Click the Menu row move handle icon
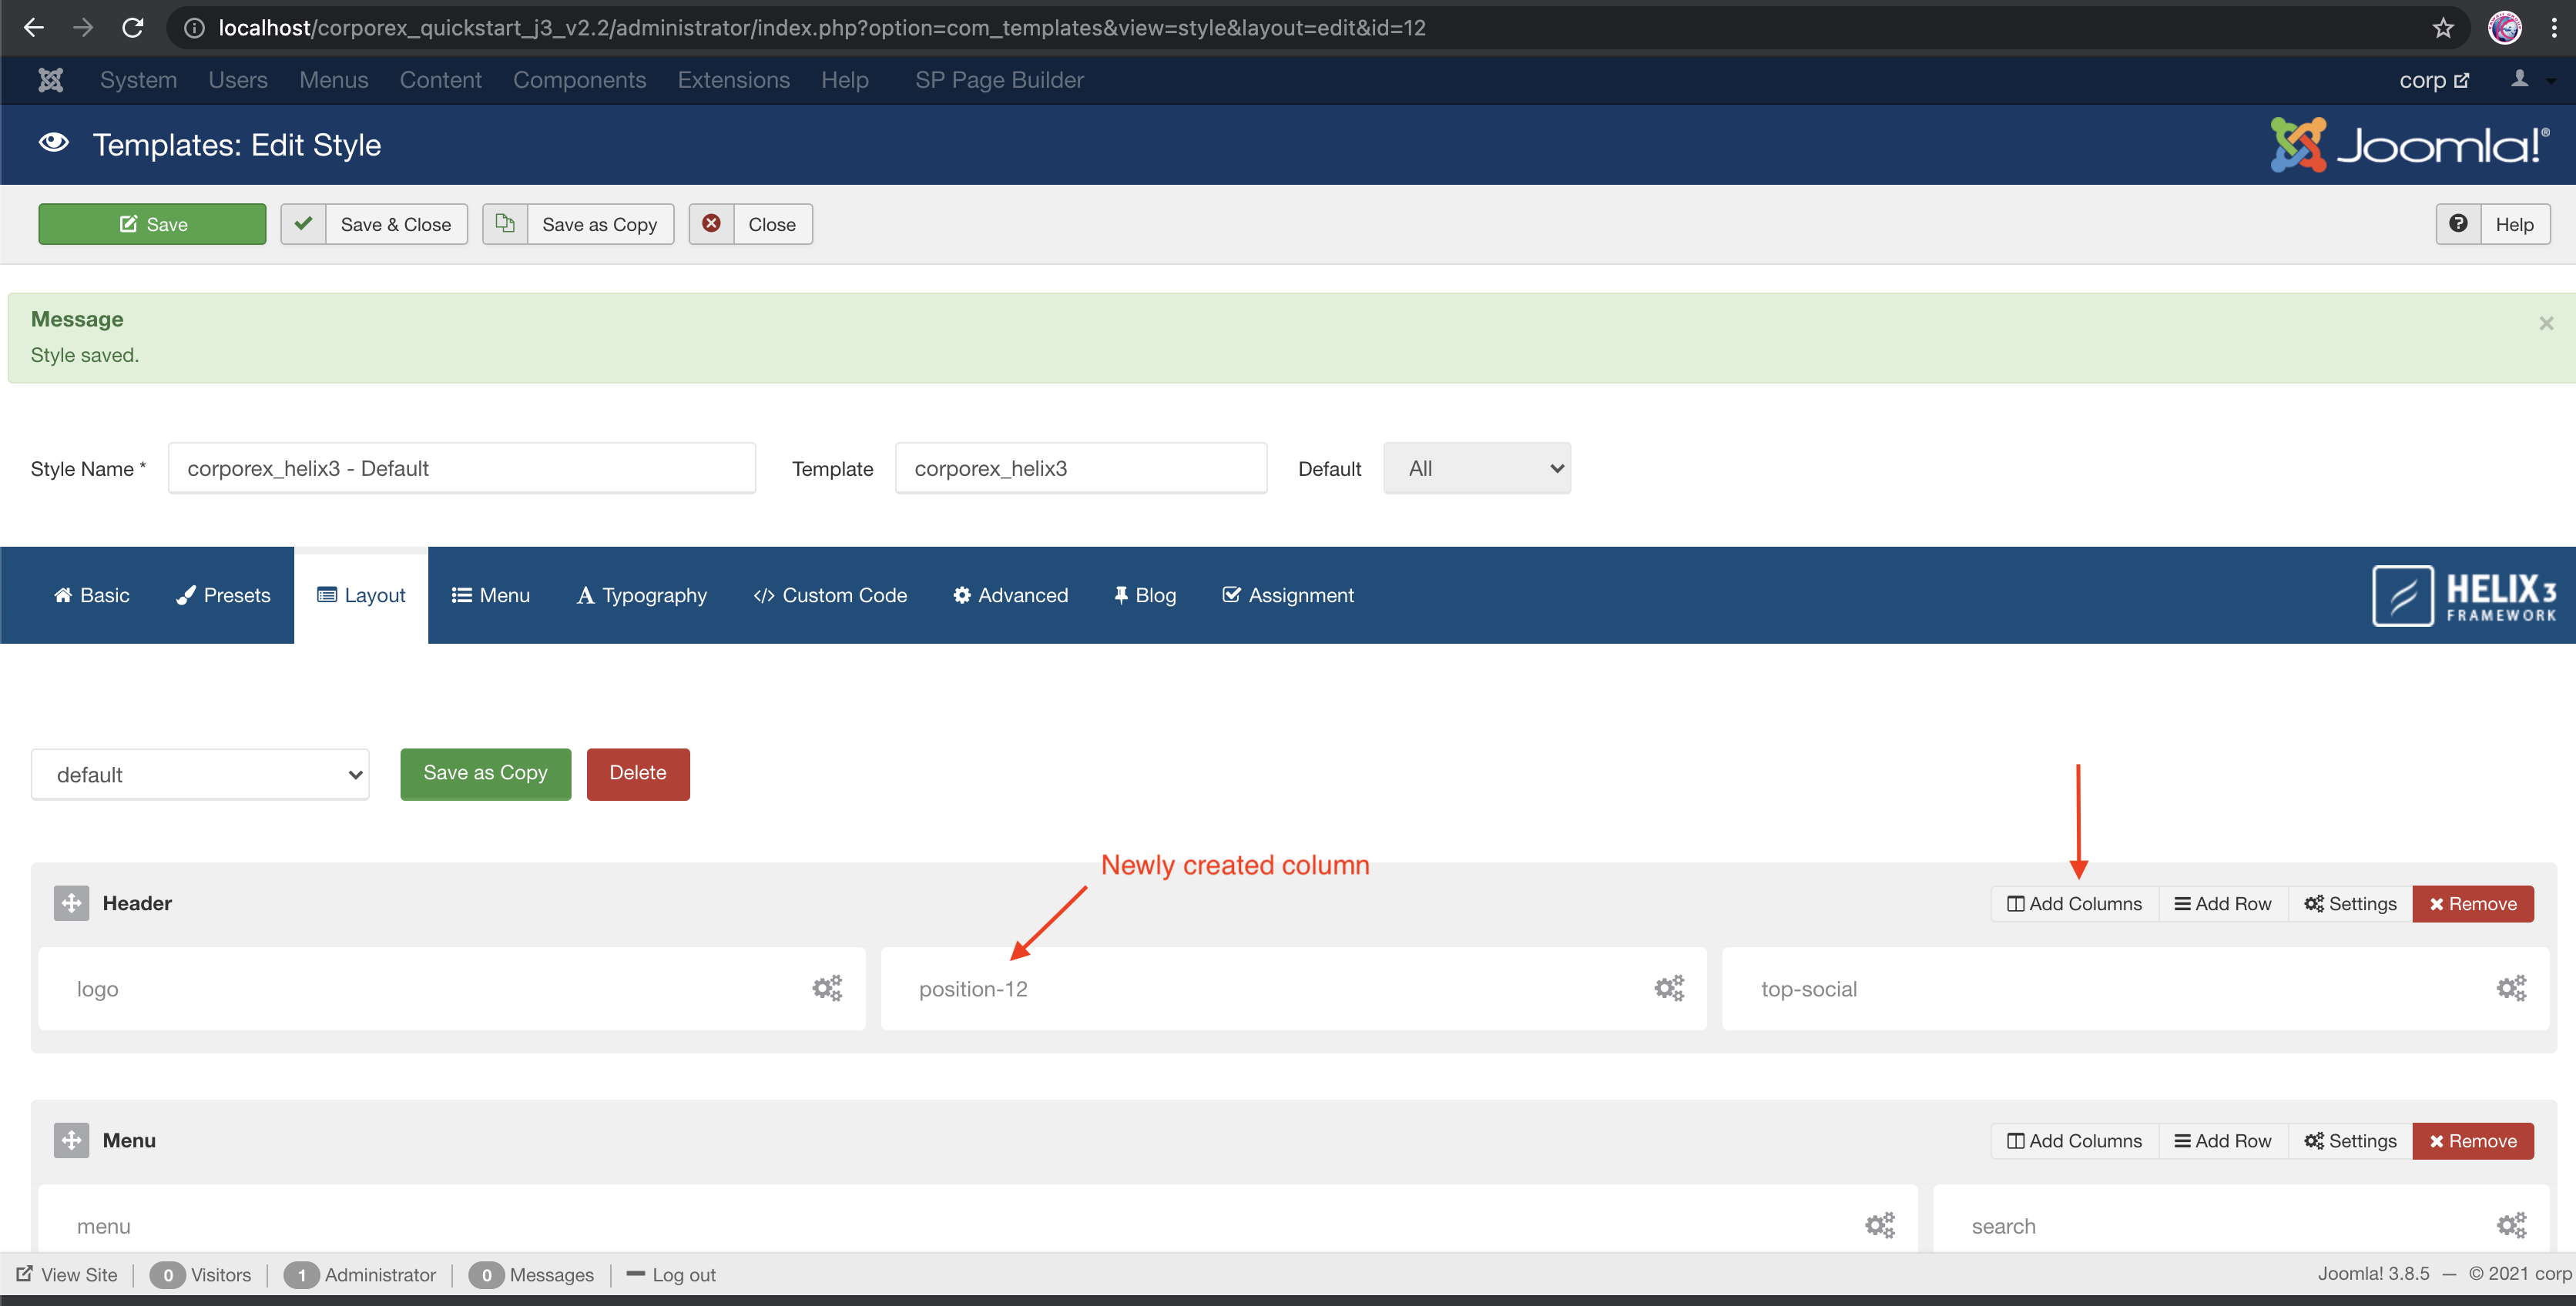 click(71, 1140)
